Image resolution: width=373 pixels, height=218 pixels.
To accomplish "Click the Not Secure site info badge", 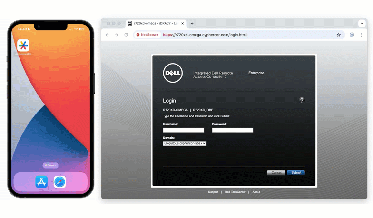I will click(x=147, y=35).
